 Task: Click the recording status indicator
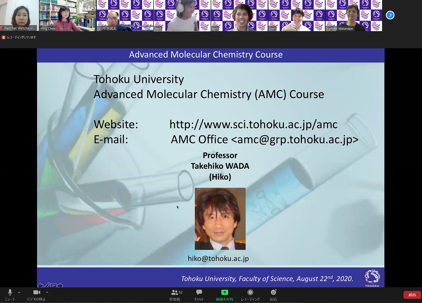coord(19,37)
